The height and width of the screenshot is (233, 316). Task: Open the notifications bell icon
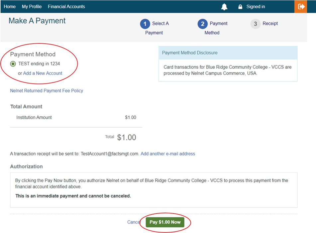(224, 7)
